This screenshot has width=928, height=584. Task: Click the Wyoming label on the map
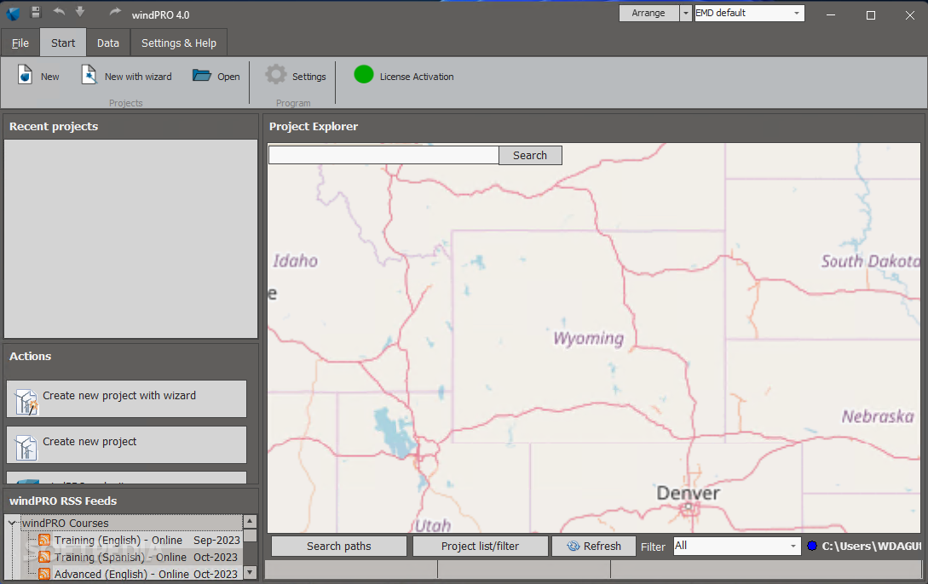click(588, 338)
